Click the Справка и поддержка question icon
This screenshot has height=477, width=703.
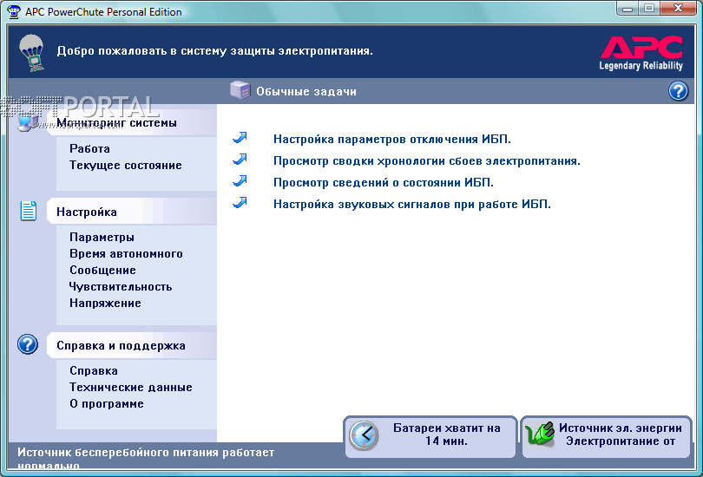coord(28,344)
